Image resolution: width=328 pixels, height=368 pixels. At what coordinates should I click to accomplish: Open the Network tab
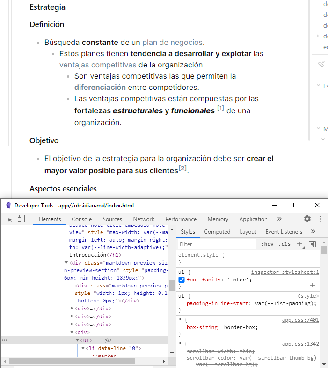pyautogui.click(x=144, y=219)
